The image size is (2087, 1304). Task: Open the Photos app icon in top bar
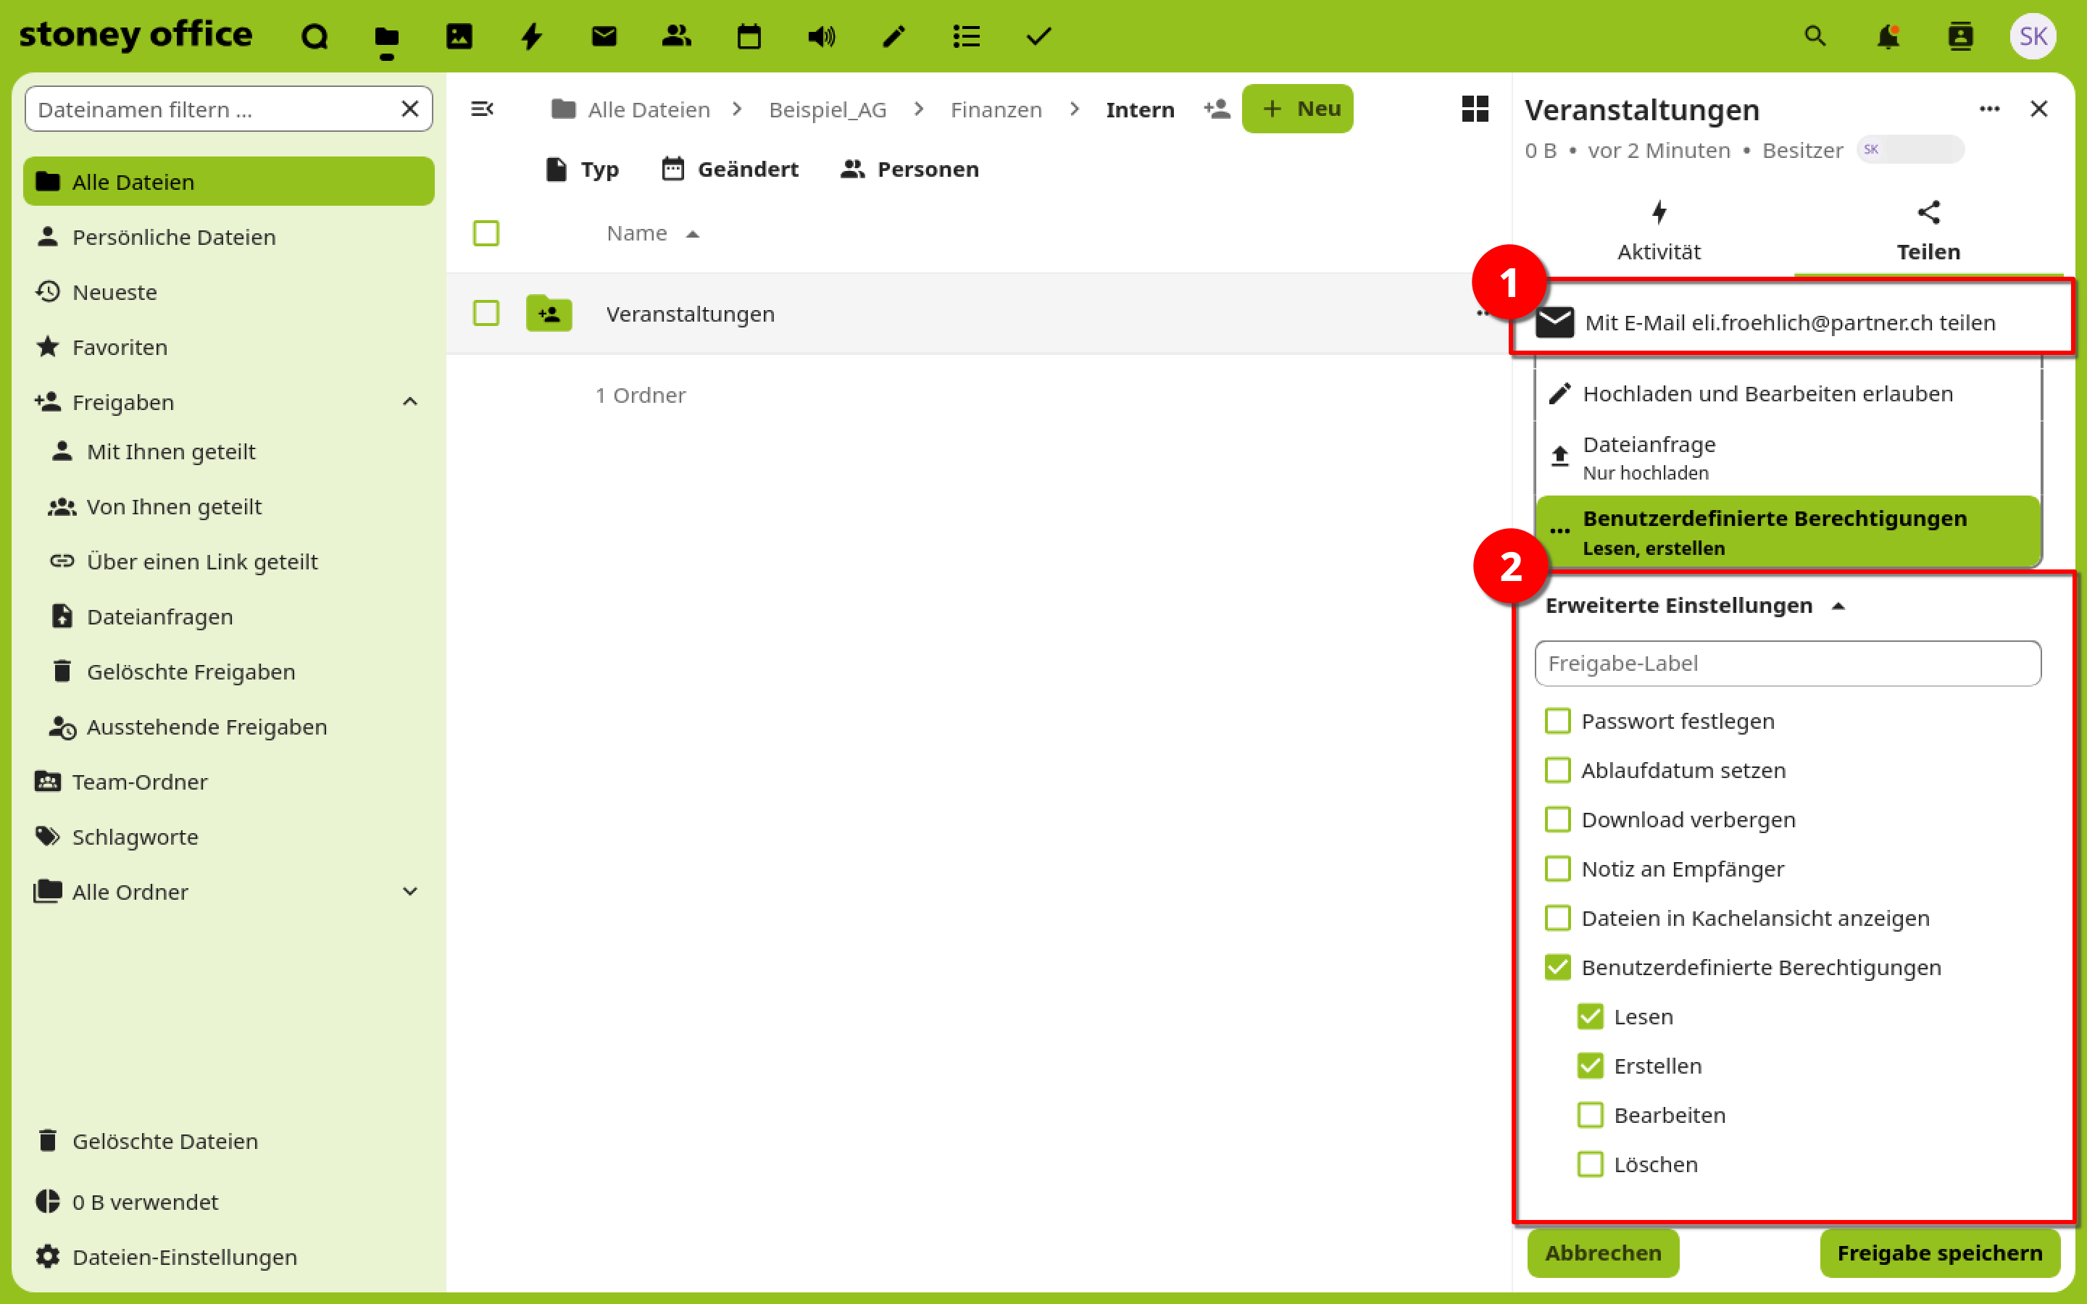click(x=459, y=36)
